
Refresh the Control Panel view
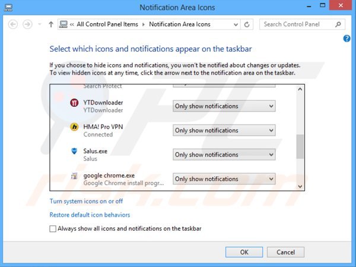tap(247, 24)
